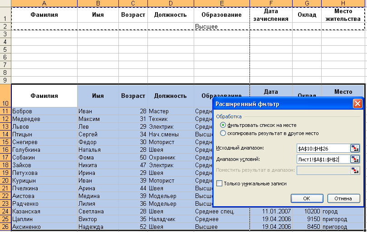Click cell with surname Птицын
The image size is (367, 232).
44,134
